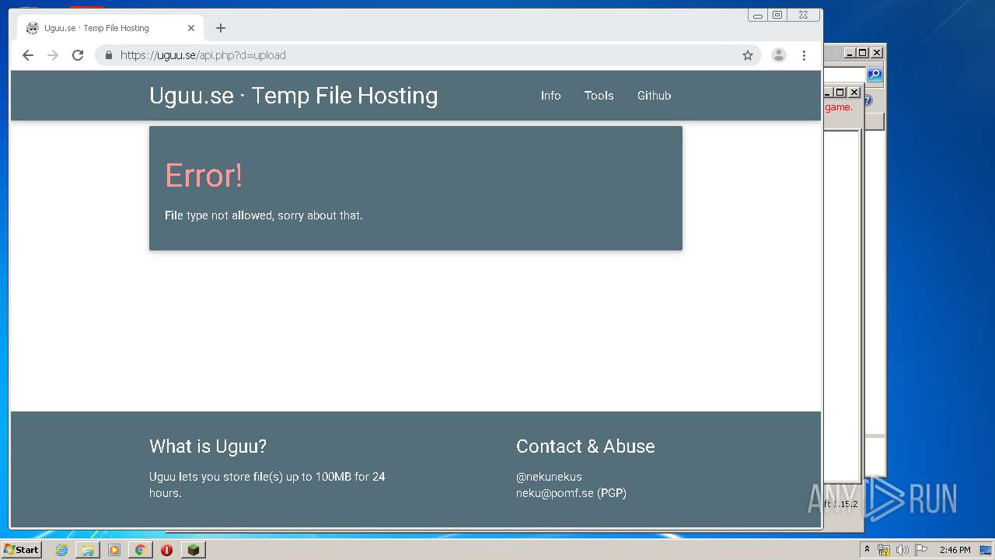Click the Uguu.se site title heading
This screenshot has width=995, height=560.
point(294,96)
